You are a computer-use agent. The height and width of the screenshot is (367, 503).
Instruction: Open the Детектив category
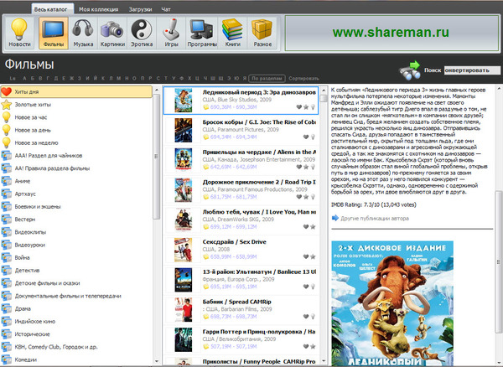point(76,271)
